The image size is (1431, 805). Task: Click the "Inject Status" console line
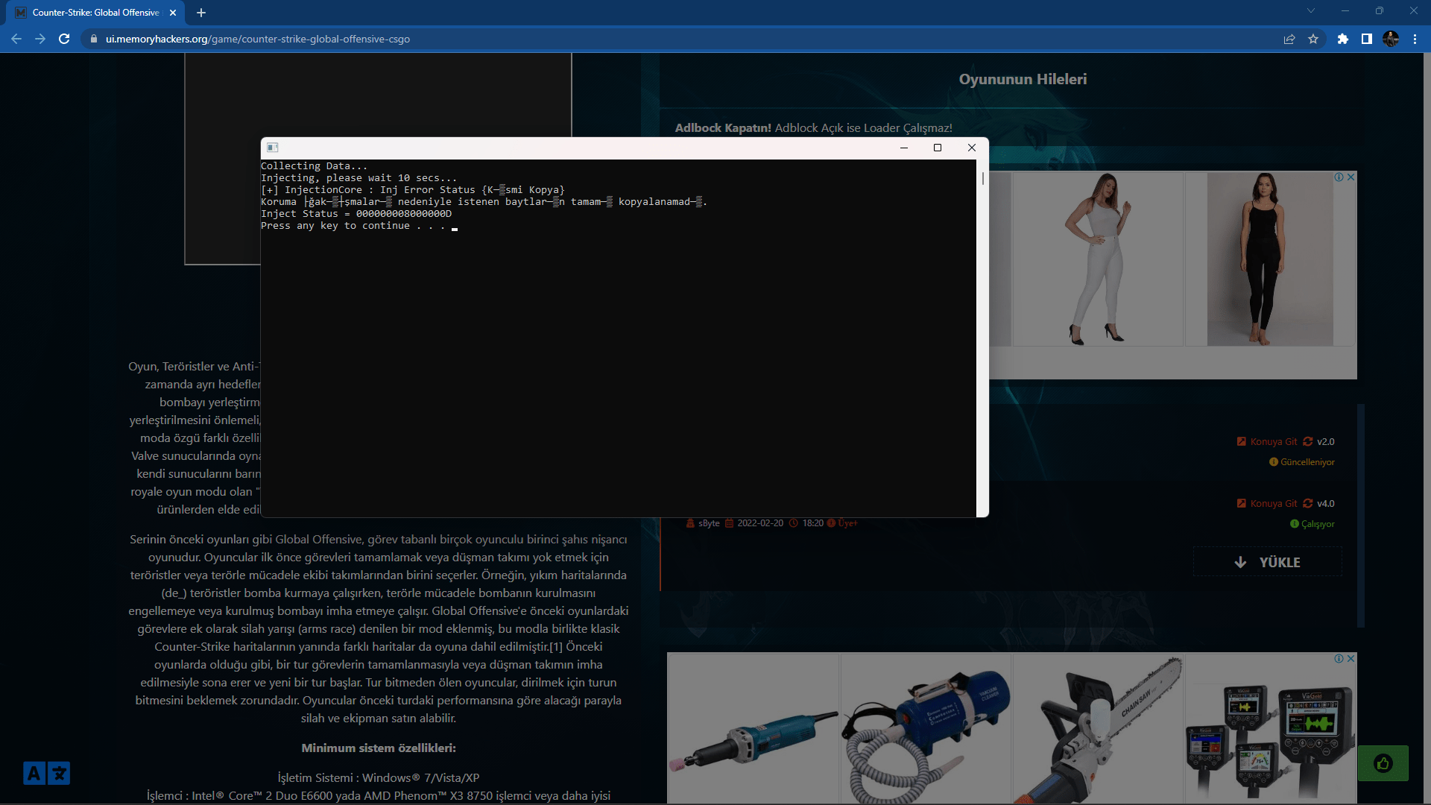356,214
